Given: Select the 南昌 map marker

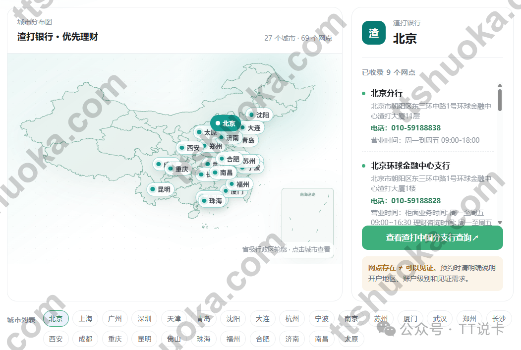Looking at the screenshot, I should tap(223, 173).
